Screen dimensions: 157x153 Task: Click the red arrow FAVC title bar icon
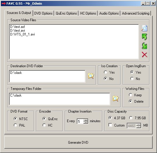click(x=4, y=3)
